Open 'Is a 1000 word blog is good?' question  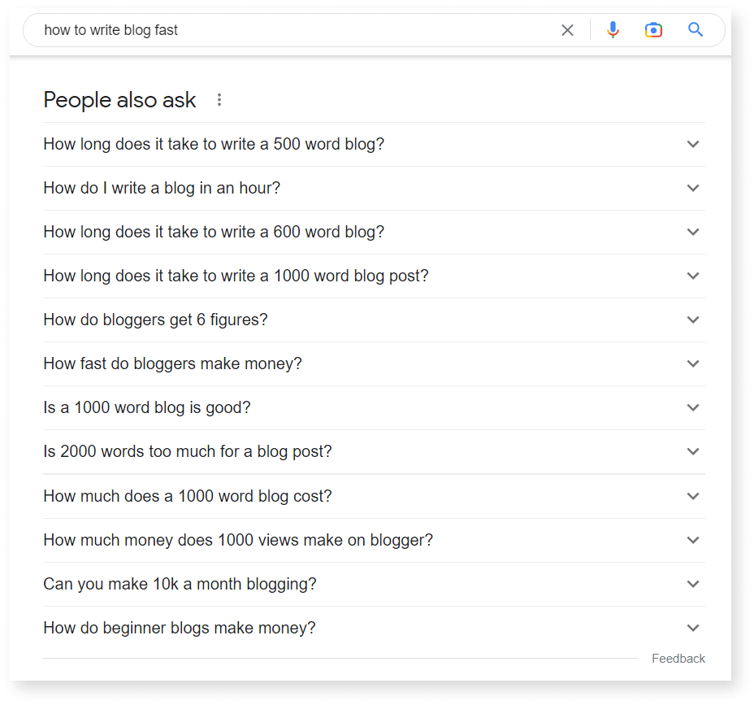(147, 407)
